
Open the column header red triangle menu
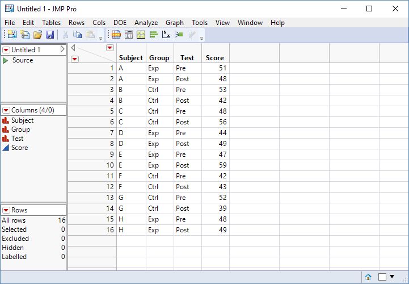110,48
